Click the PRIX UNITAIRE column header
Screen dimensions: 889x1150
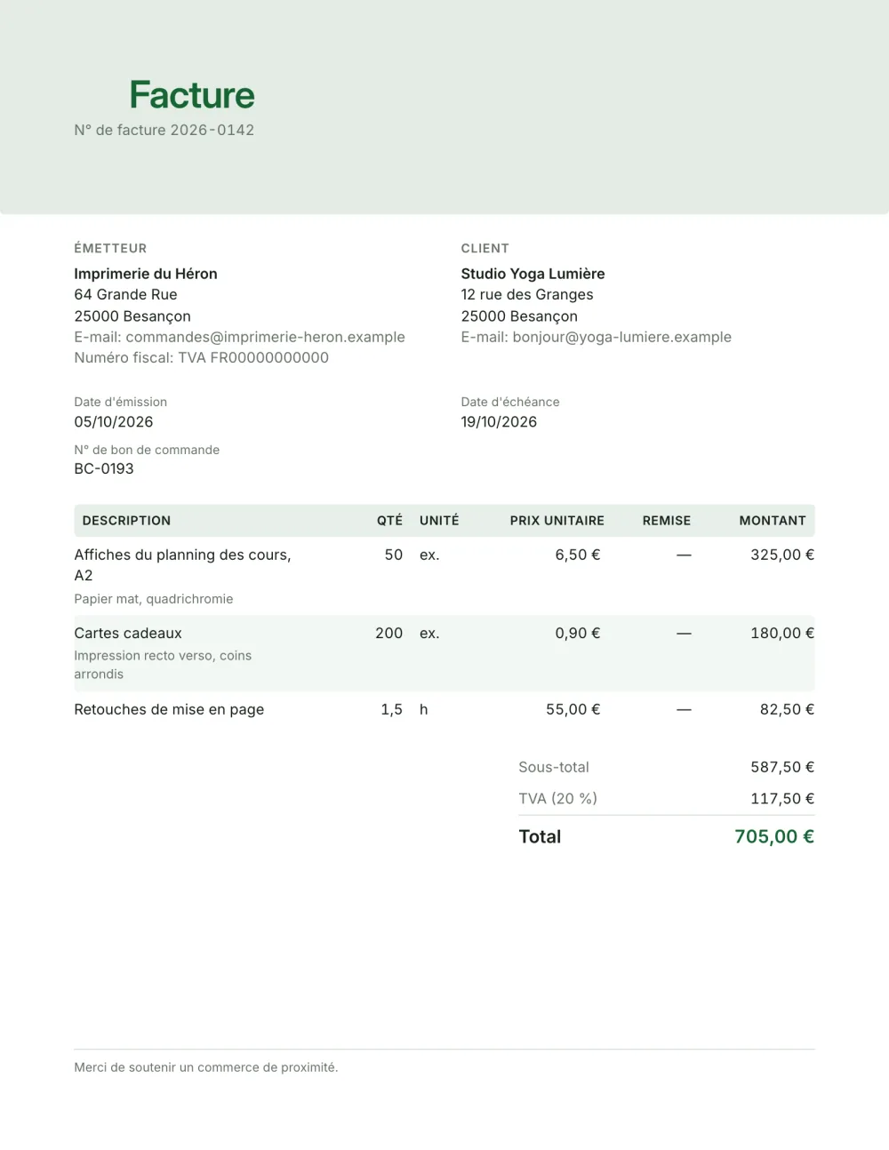tap(557, 521)
